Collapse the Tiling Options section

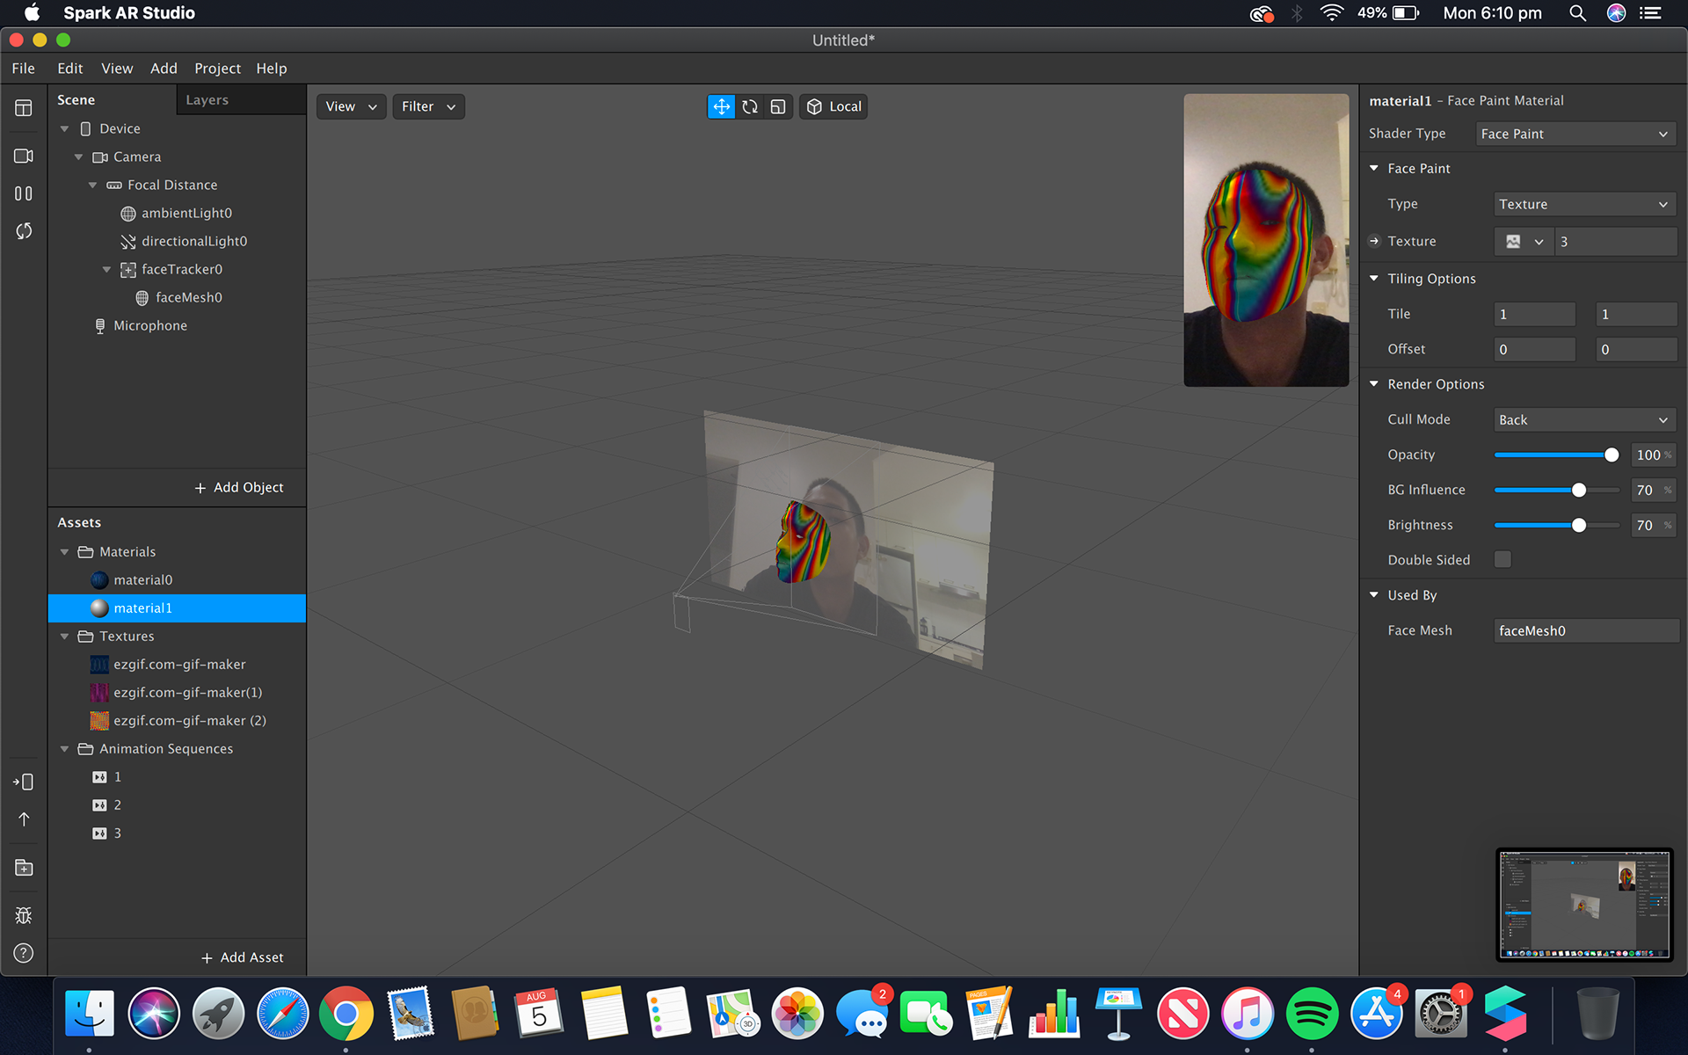point(1374,278)
